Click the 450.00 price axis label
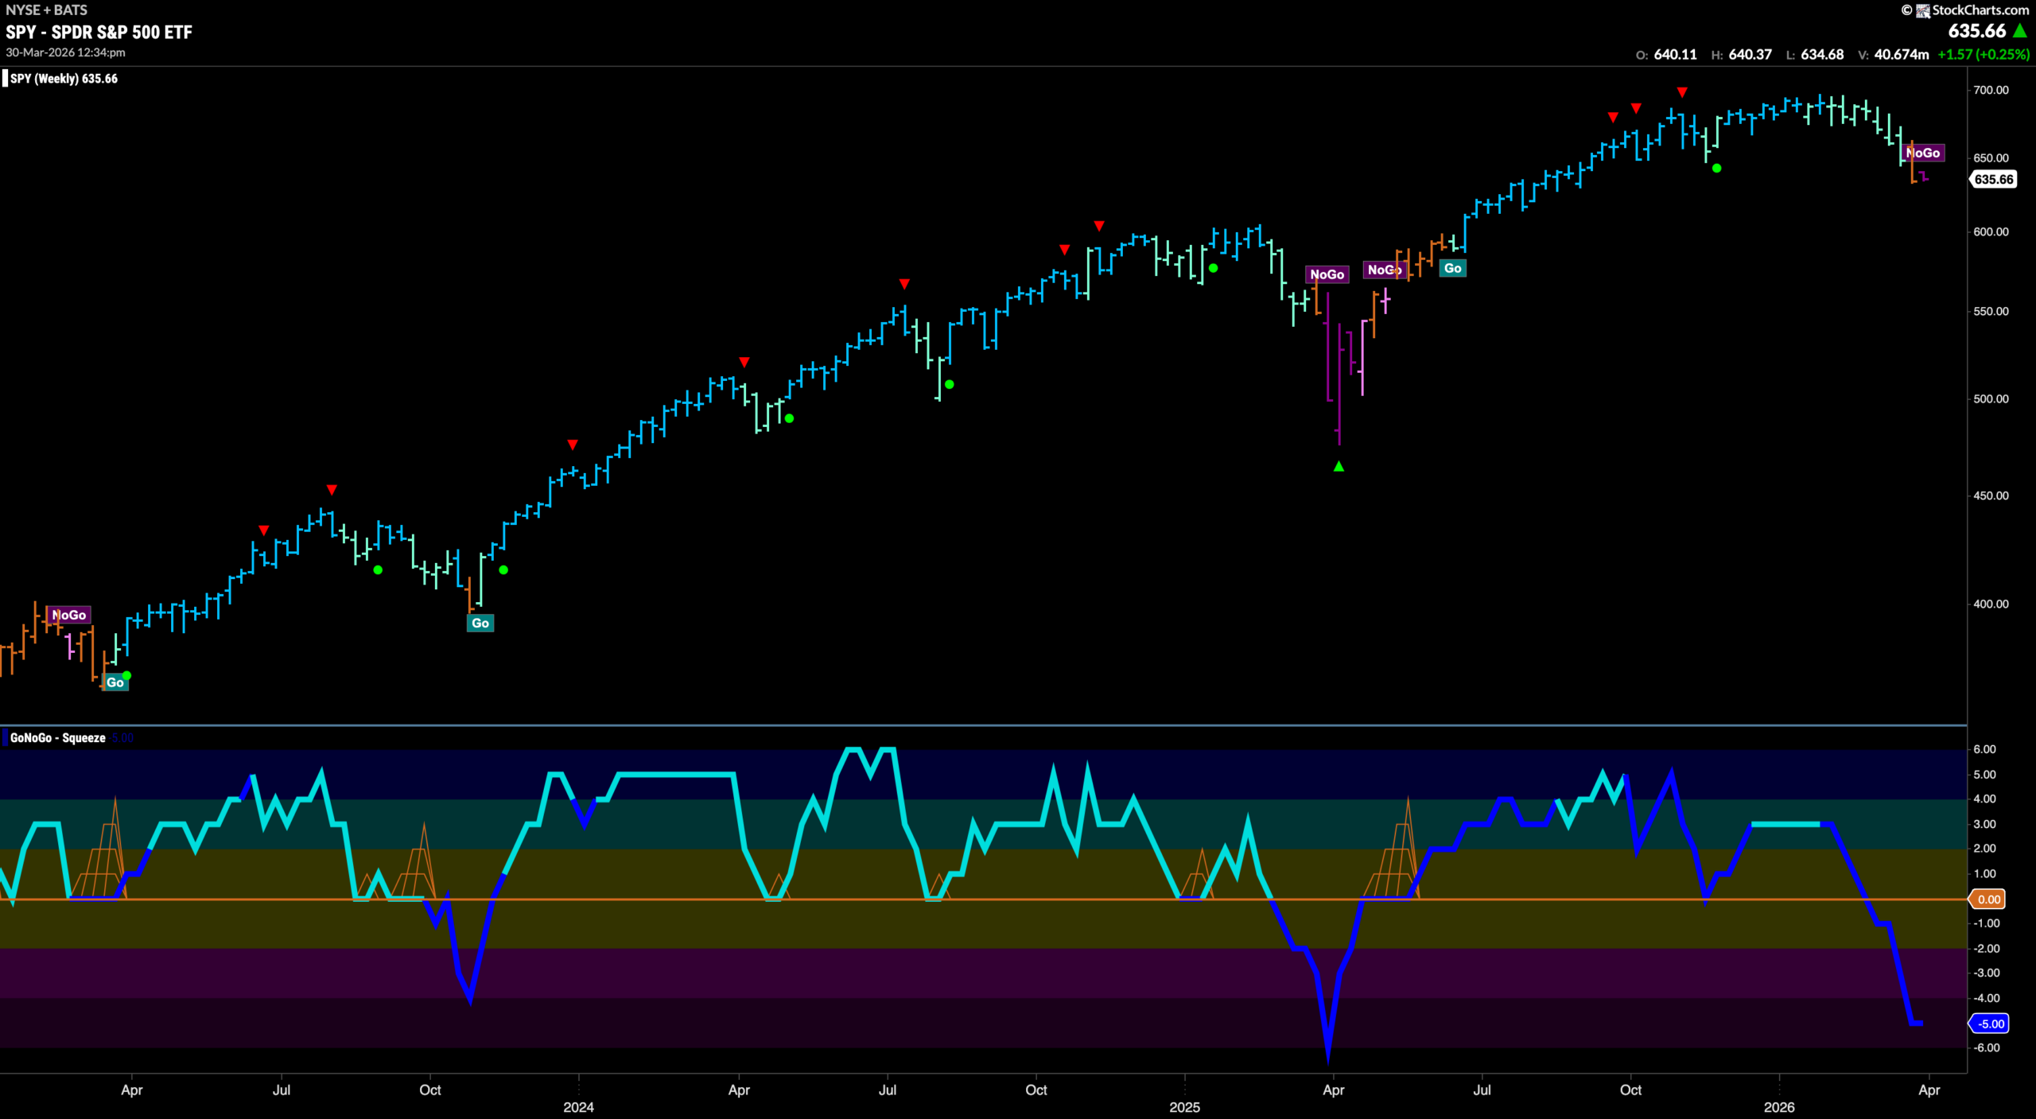 [1991, 495]
